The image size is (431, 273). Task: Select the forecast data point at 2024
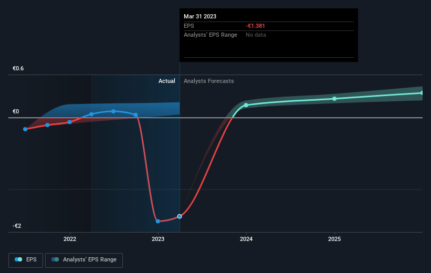(x=246, y=105)
